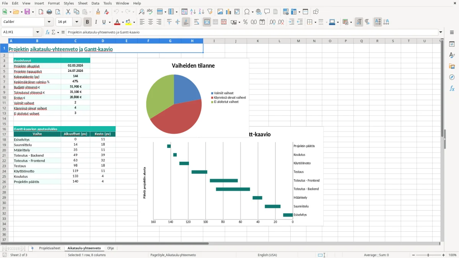Format cell as percent icon

[x=245, y=22]
